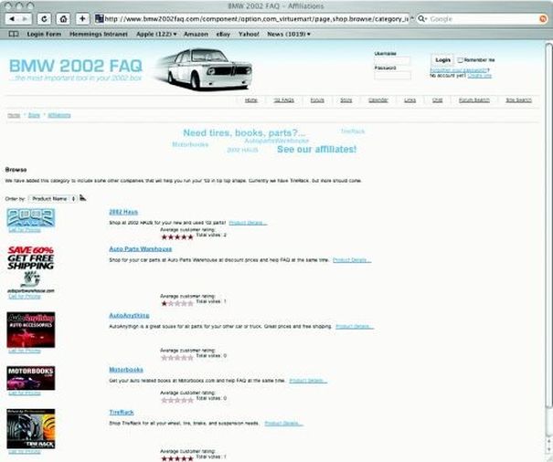Open the 2002 Haus product title link
553x462 pixels.
click(x=123, y=212)
